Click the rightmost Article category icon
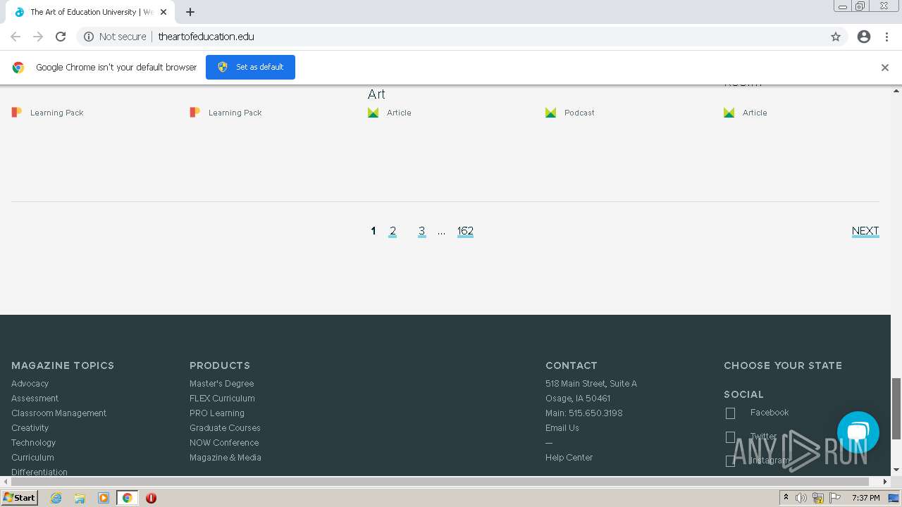Viewport: 902px width, 507px height. (729, 113)
